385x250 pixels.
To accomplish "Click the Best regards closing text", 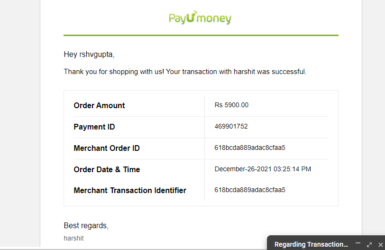I will pyautogui.click(x=86, y=225).
